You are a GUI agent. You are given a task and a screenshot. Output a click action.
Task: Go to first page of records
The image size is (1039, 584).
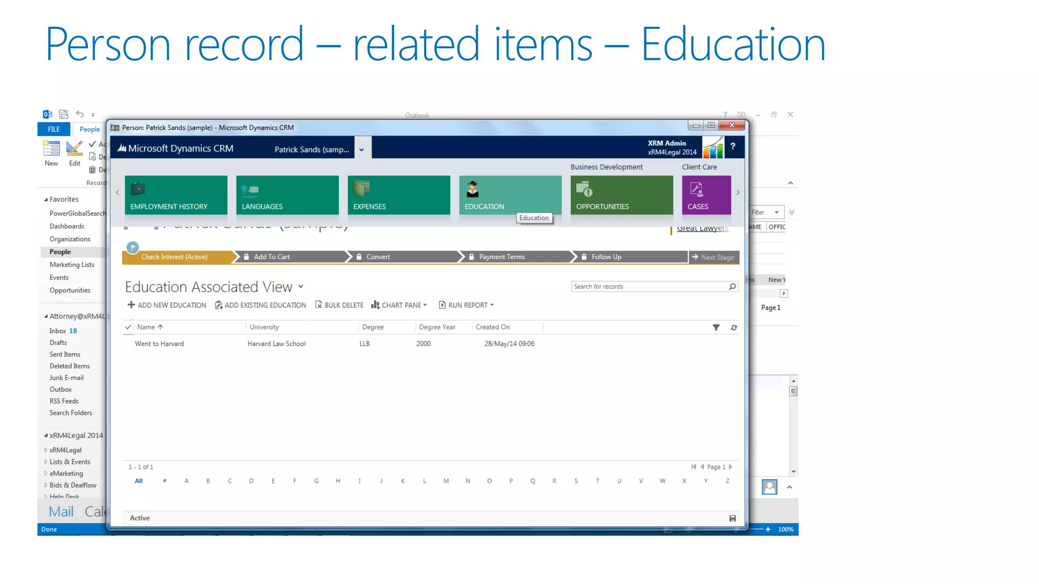point(694,467)
